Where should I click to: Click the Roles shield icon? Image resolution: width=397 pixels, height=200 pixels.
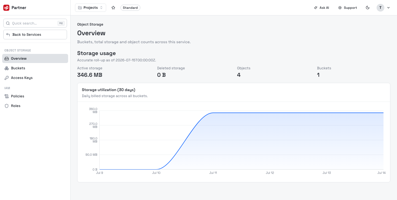(x=7, y=106)
